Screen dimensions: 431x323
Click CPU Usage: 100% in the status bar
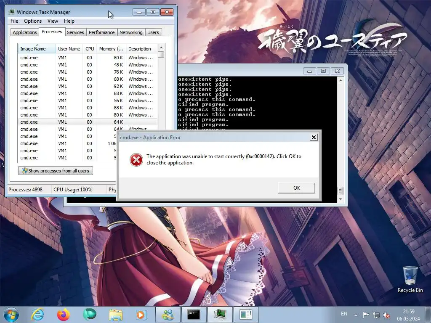[73, 190]
